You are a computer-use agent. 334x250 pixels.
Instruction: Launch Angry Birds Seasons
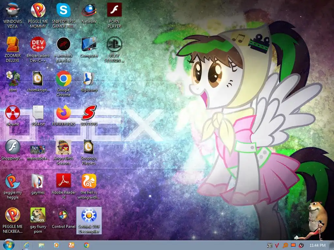(64, 152)
